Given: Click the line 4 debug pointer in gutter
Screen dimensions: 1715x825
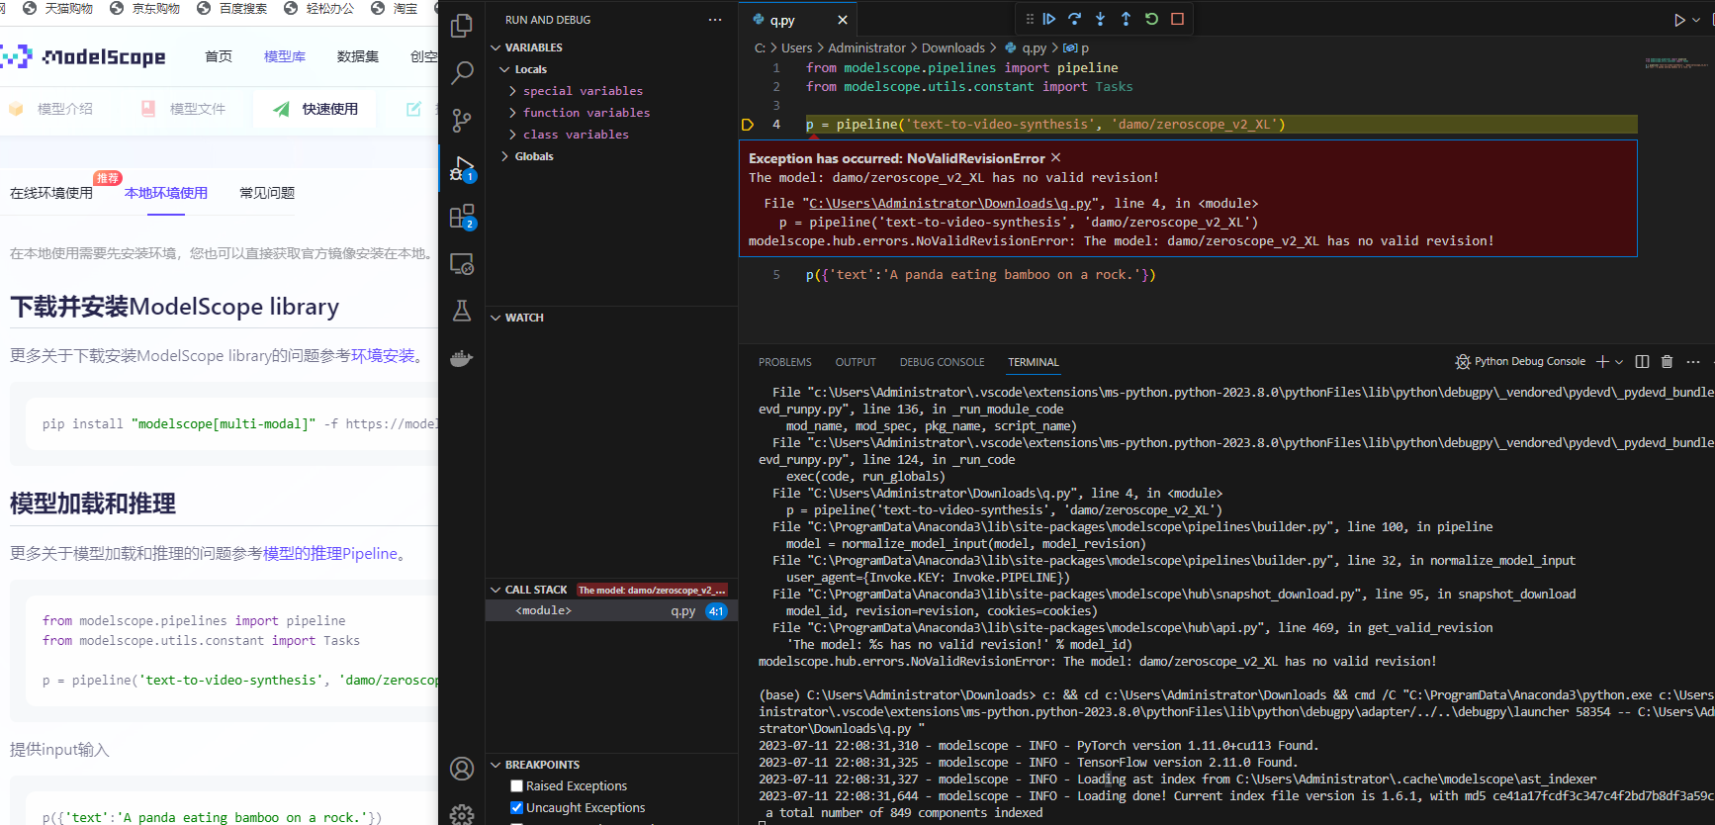Looking at the screenshot, I should (x=748, y=125).
